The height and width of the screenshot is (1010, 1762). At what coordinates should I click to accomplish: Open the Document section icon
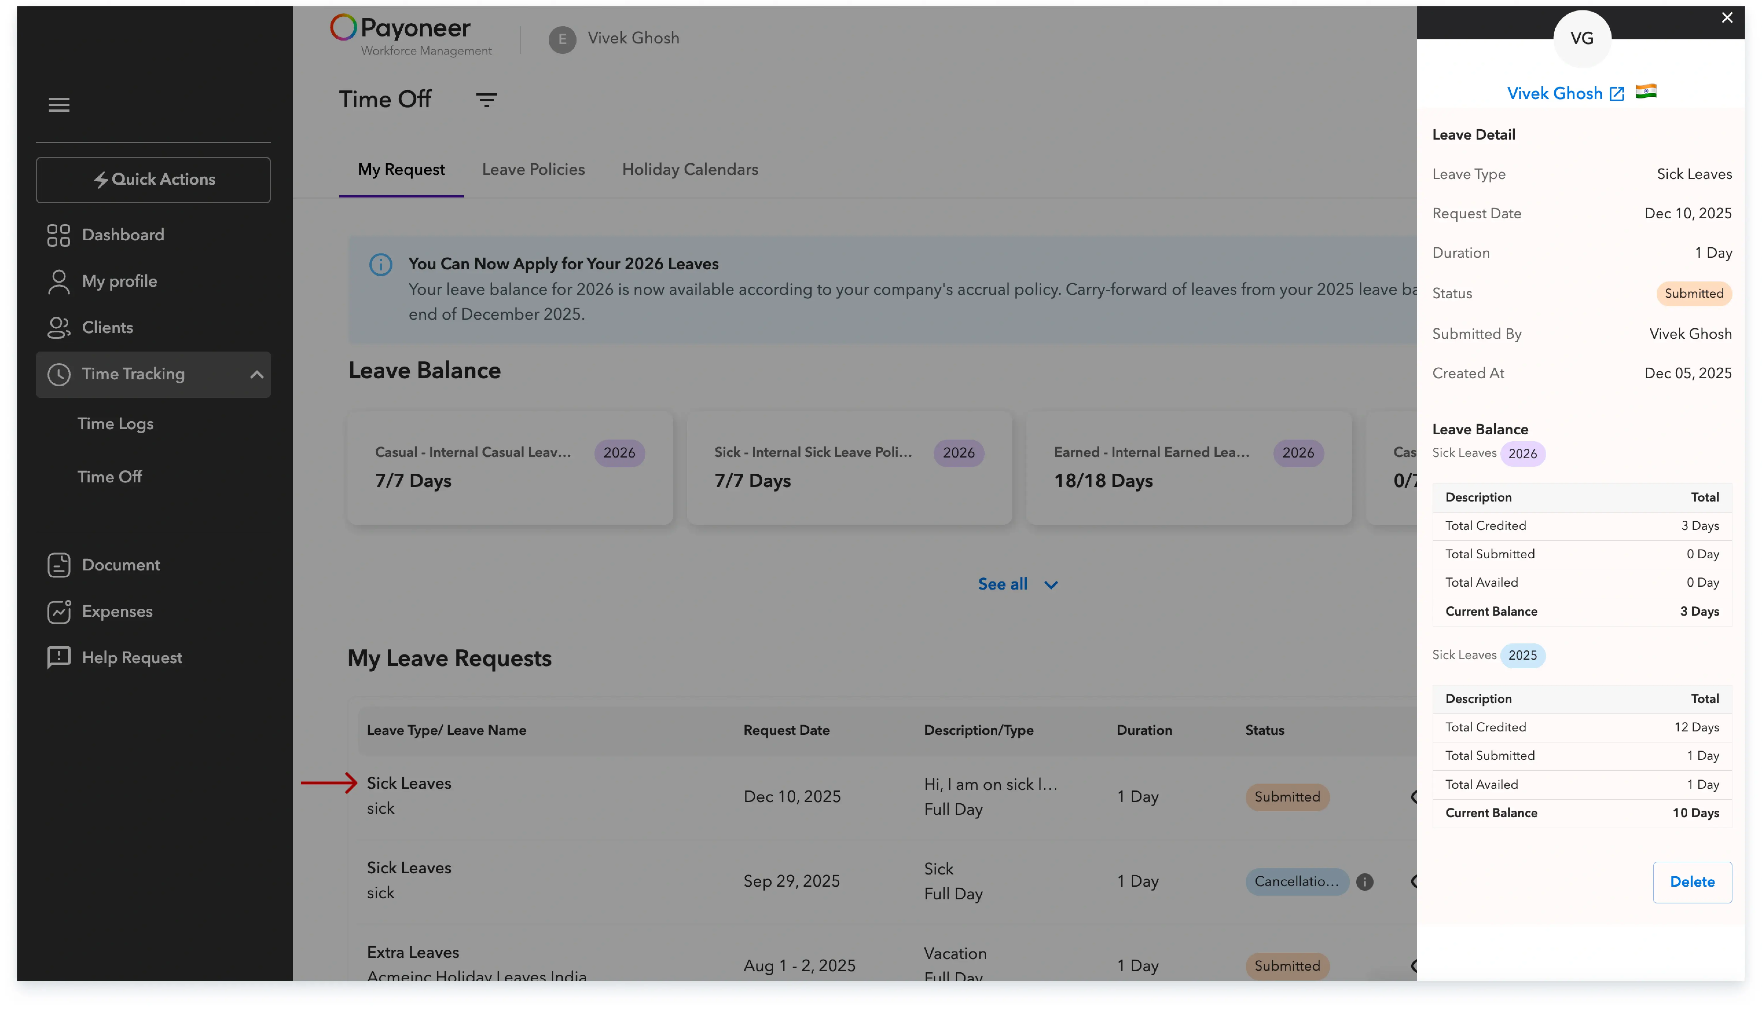[x=59, y=565]
